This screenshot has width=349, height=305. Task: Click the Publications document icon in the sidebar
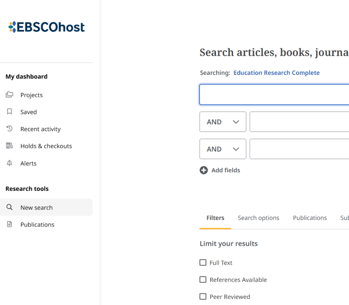tap(9, 224)
